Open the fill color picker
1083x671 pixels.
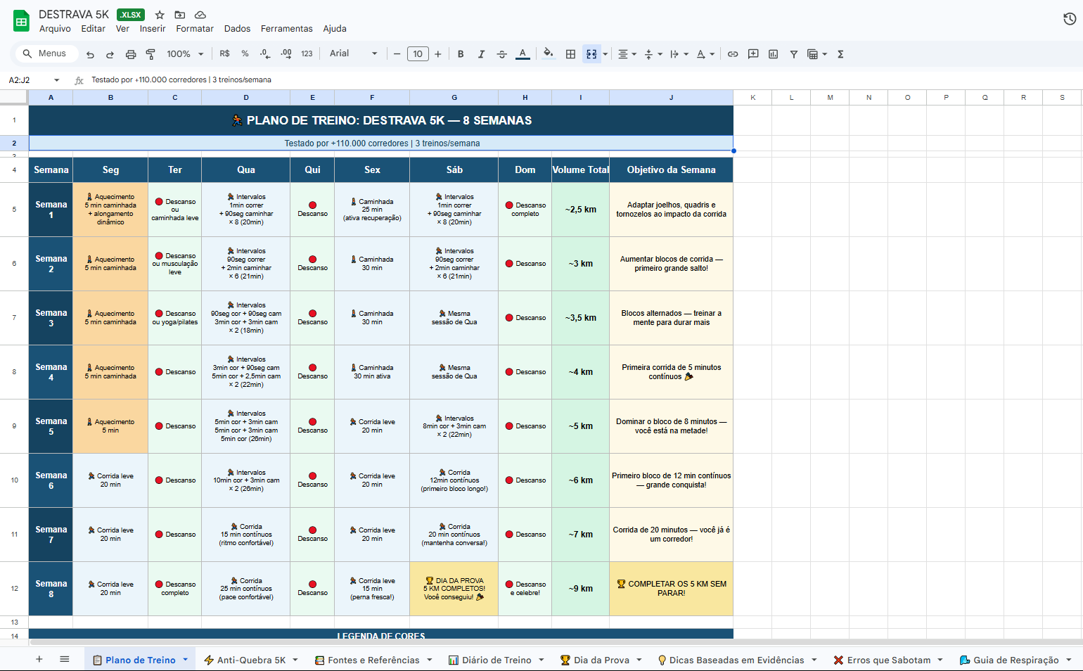(549, 54)
